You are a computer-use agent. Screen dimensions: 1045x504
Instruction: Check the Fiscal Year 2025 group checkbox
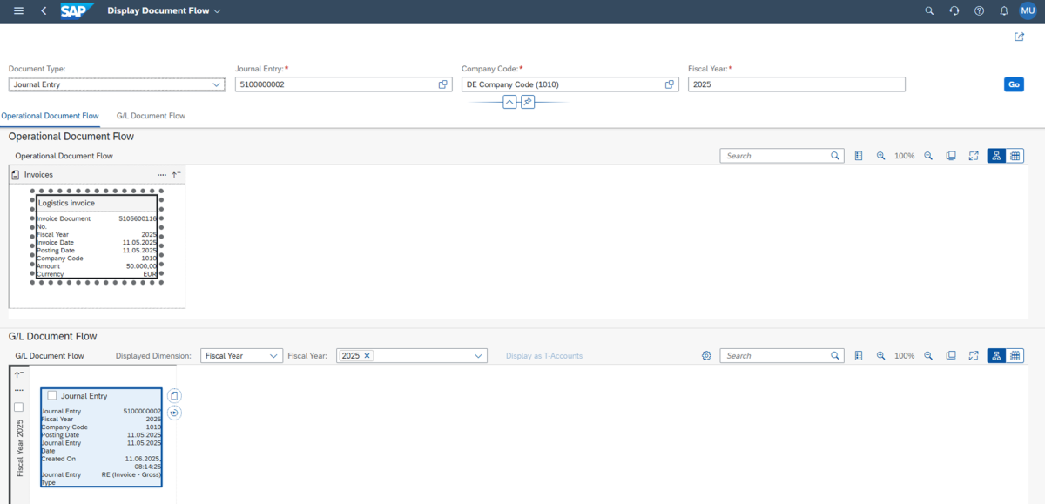[x=18, y=407]
